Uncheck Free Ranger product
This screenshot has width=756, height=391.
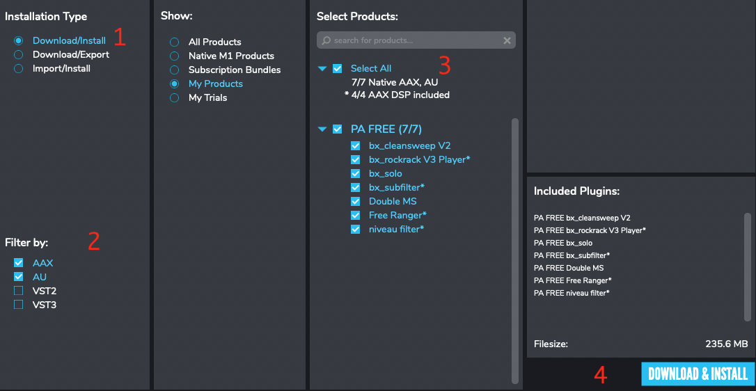tap(356, 215)
